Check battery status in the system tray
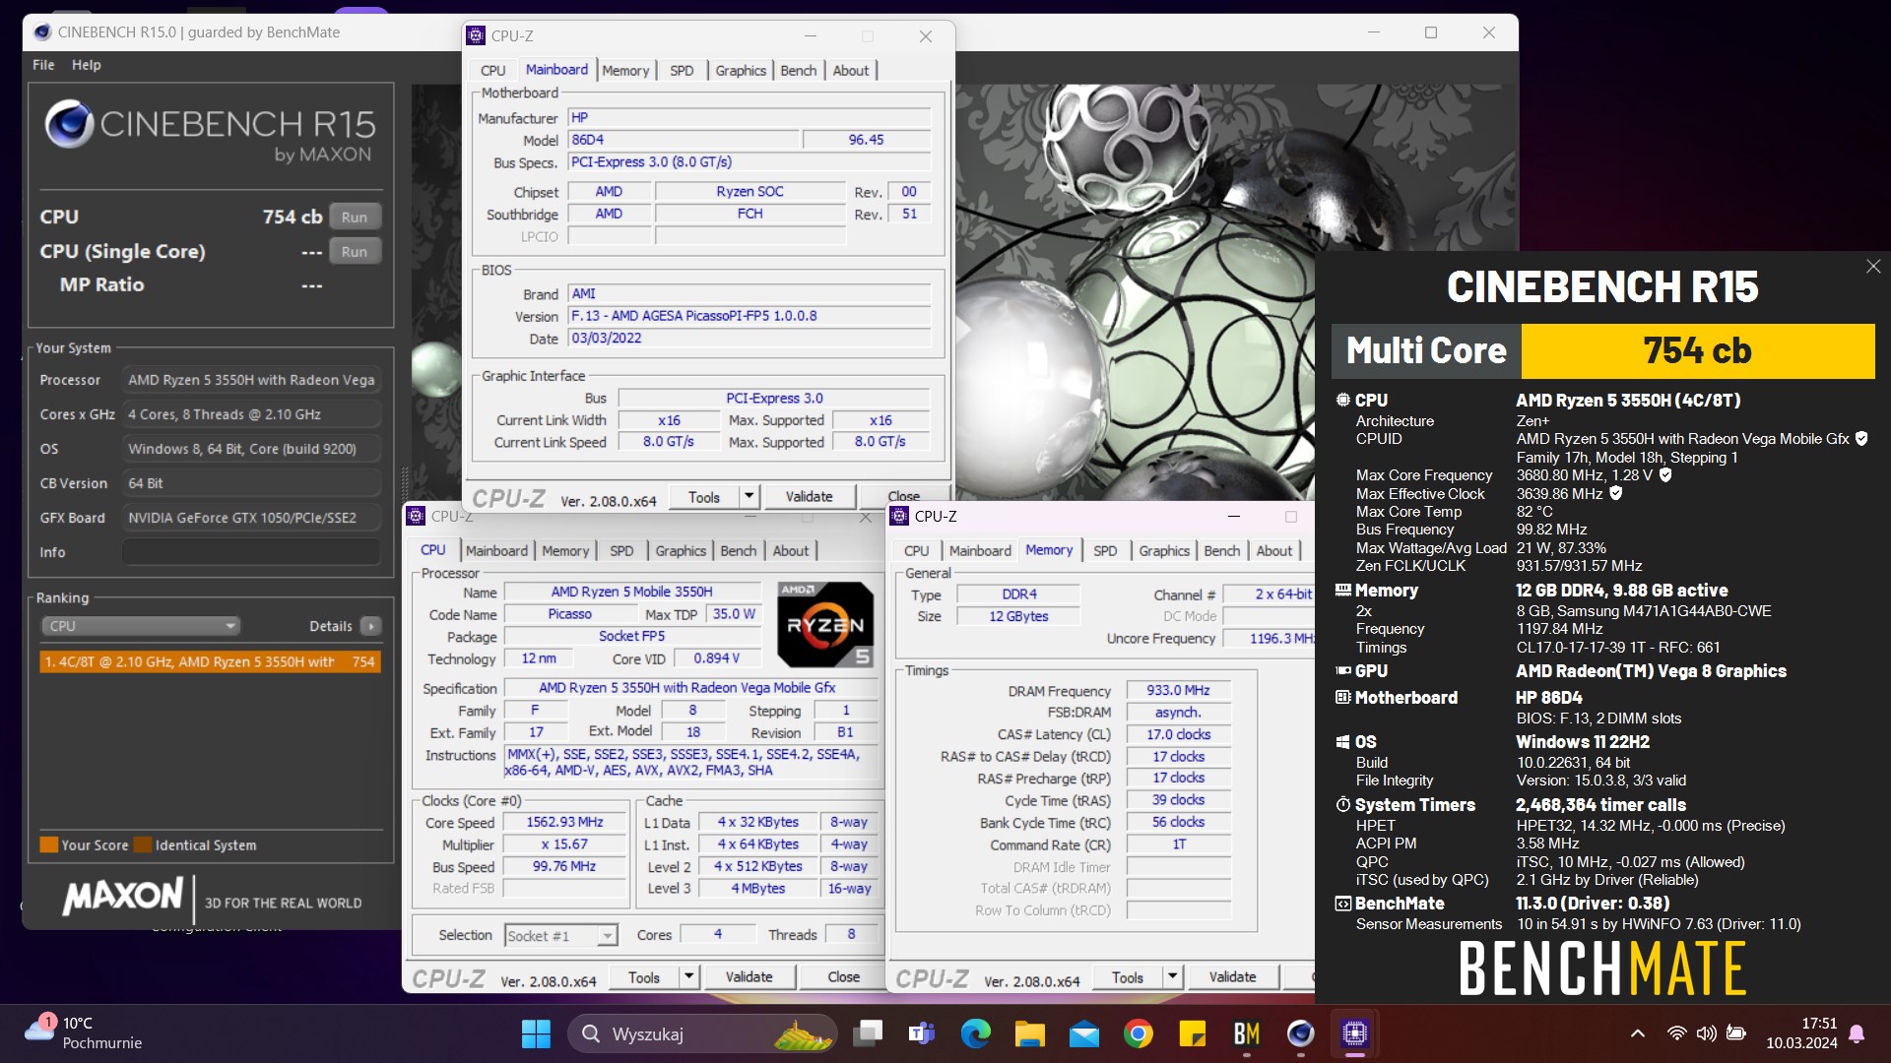The image size is (1891, 1063). point(1737,1033)
